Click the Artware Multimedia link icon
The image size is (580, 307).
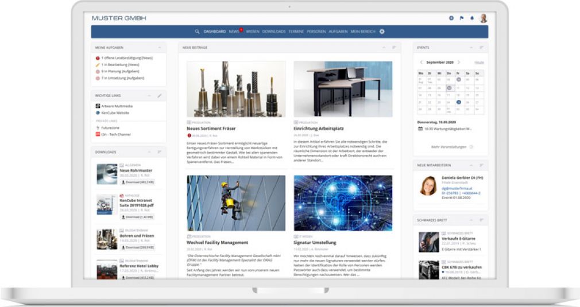click(x=98, y=106)
